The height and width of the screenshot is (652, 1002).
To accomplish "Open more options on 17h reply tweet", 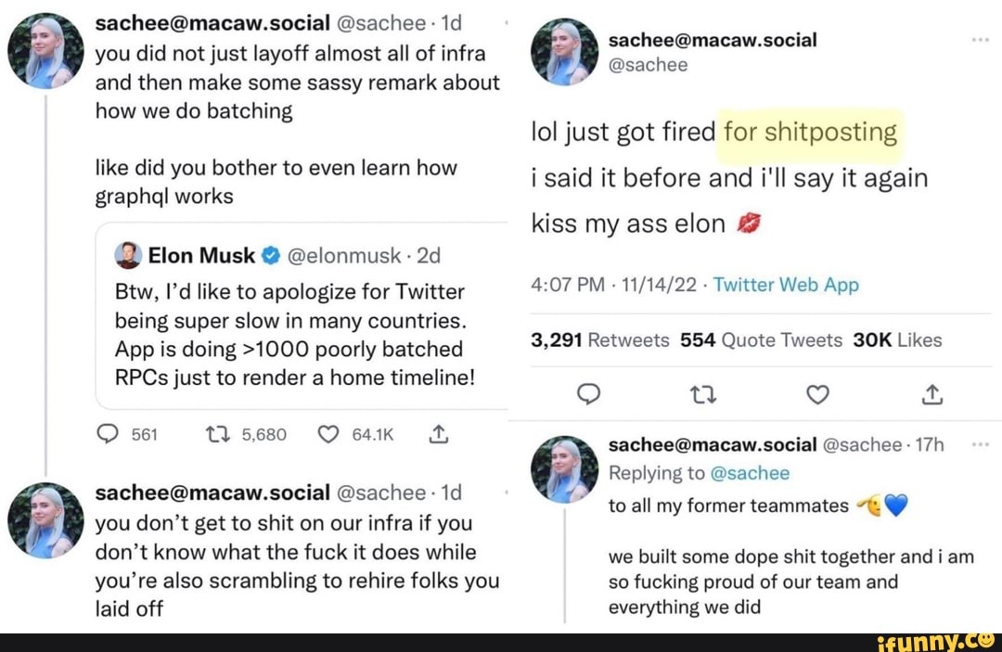I will tap(980, 444).
